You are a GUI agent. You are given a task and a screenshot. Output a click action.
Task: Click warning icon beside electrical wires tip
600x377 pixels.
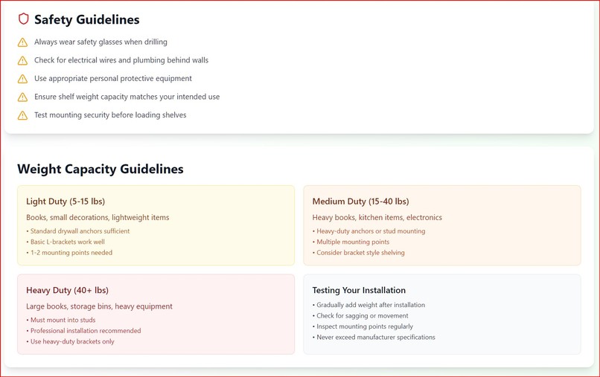click(22, 60)
